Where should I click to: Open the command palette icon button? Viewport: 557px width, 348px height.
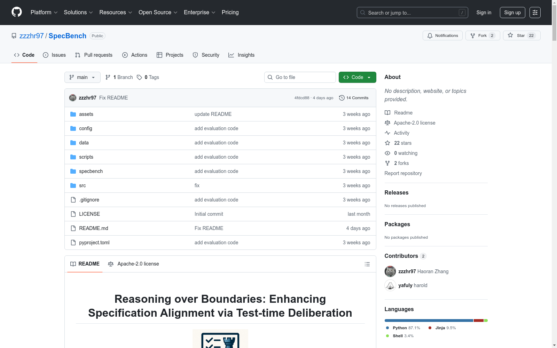[x=535, y=13]
